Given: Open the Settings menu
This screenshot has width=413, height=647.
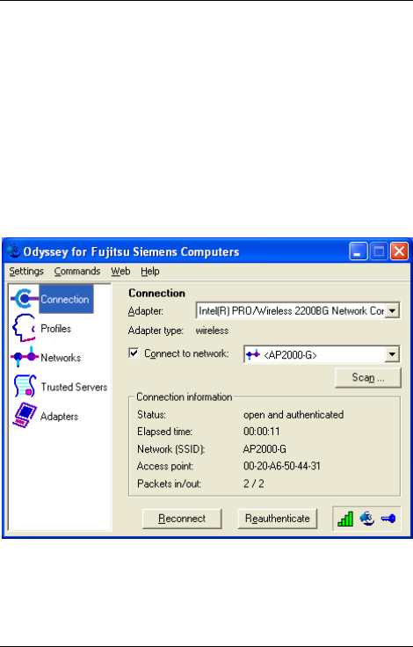Looking at the screenshot, I should [x=26, y=272].
